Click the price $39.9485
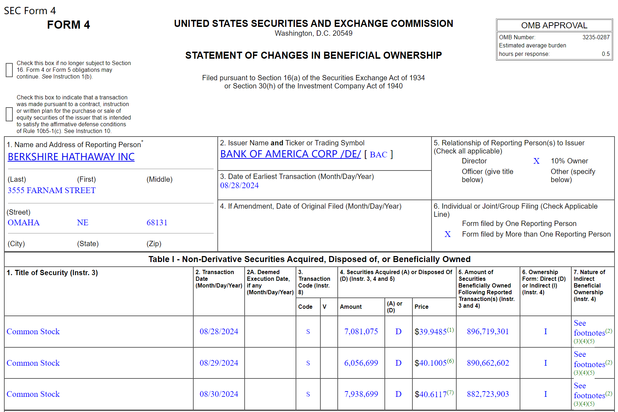Screen dimensions: 618x412 pos(430,332)
